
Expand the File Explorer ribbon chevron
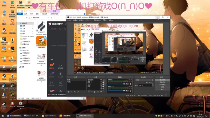coord(82,14)
